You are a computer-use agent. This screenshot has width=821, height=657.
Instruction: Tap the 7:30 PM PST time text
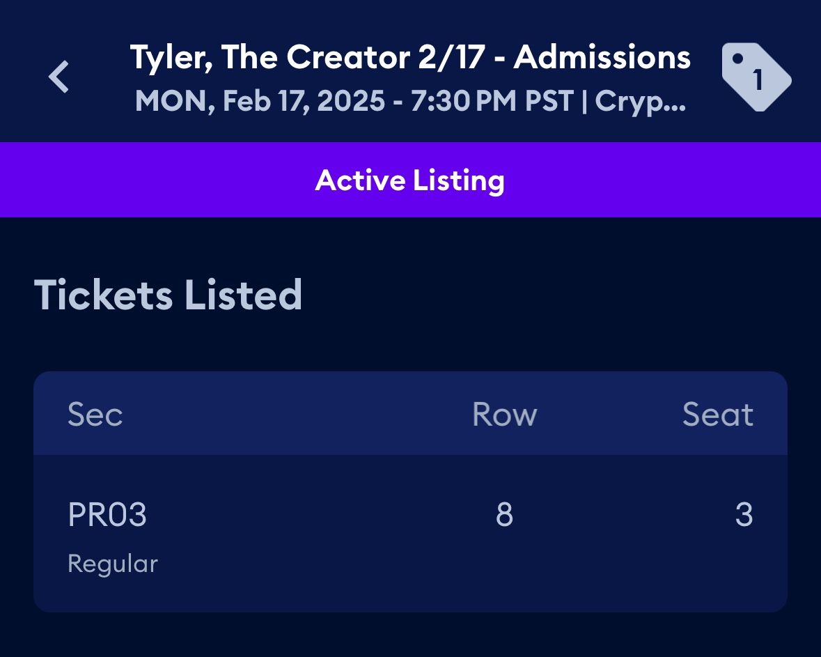click(492, 102)
